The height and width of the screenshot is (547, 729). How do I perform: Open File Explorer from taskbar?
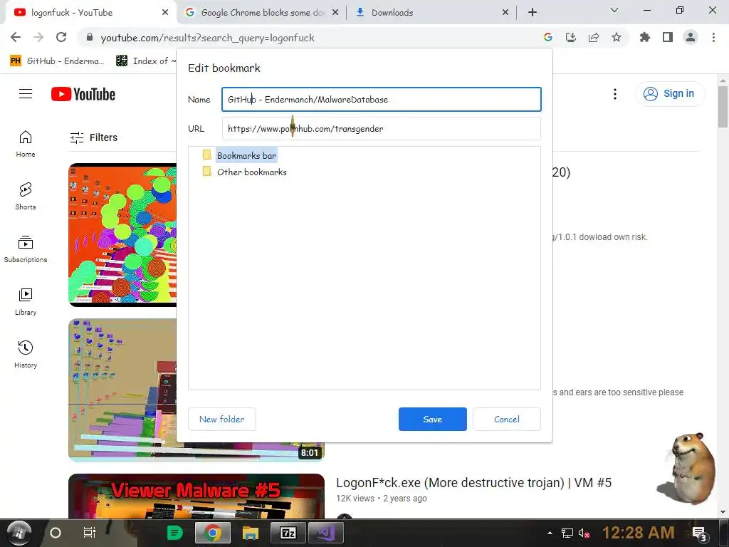(251, 533)
